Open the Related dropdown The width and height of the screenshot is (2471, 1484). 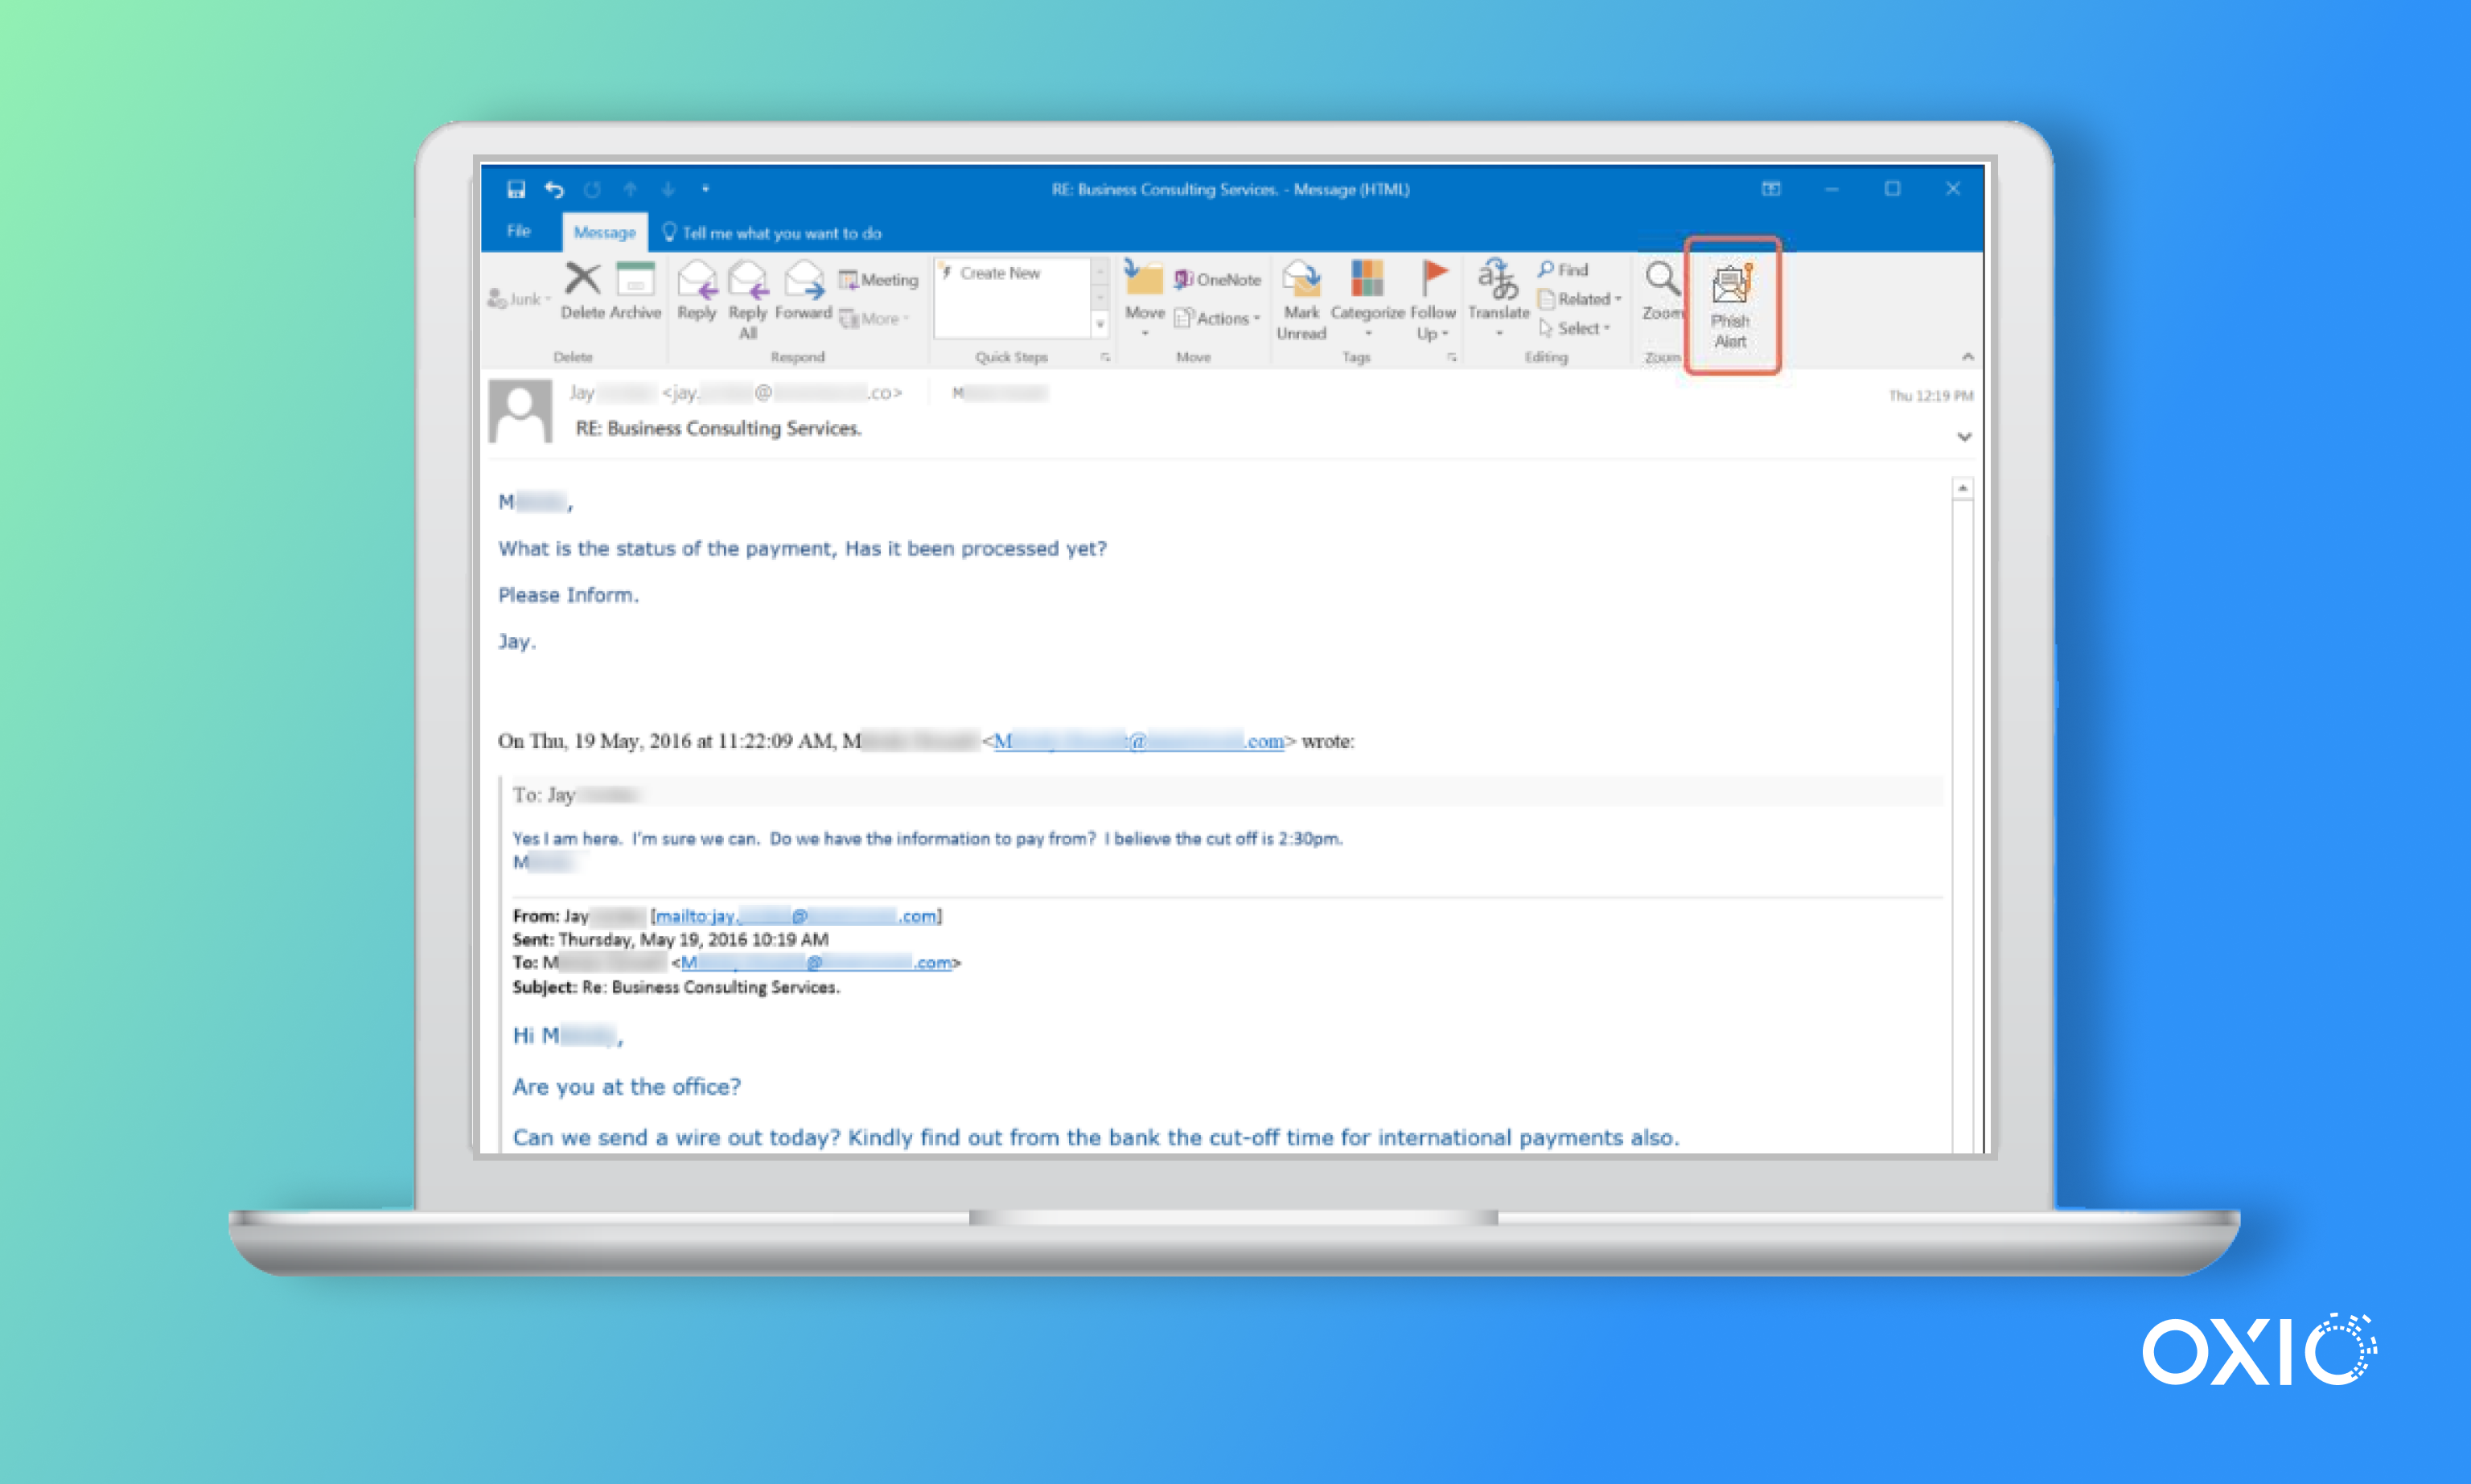1580,299
